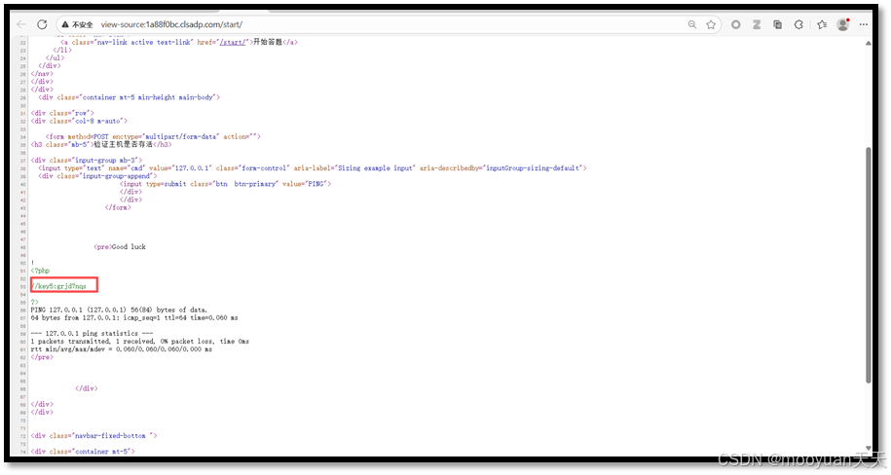This screenshot has width=891, height=475.
Task: Click the closing </form> tag line
Action: pos(118,207)
